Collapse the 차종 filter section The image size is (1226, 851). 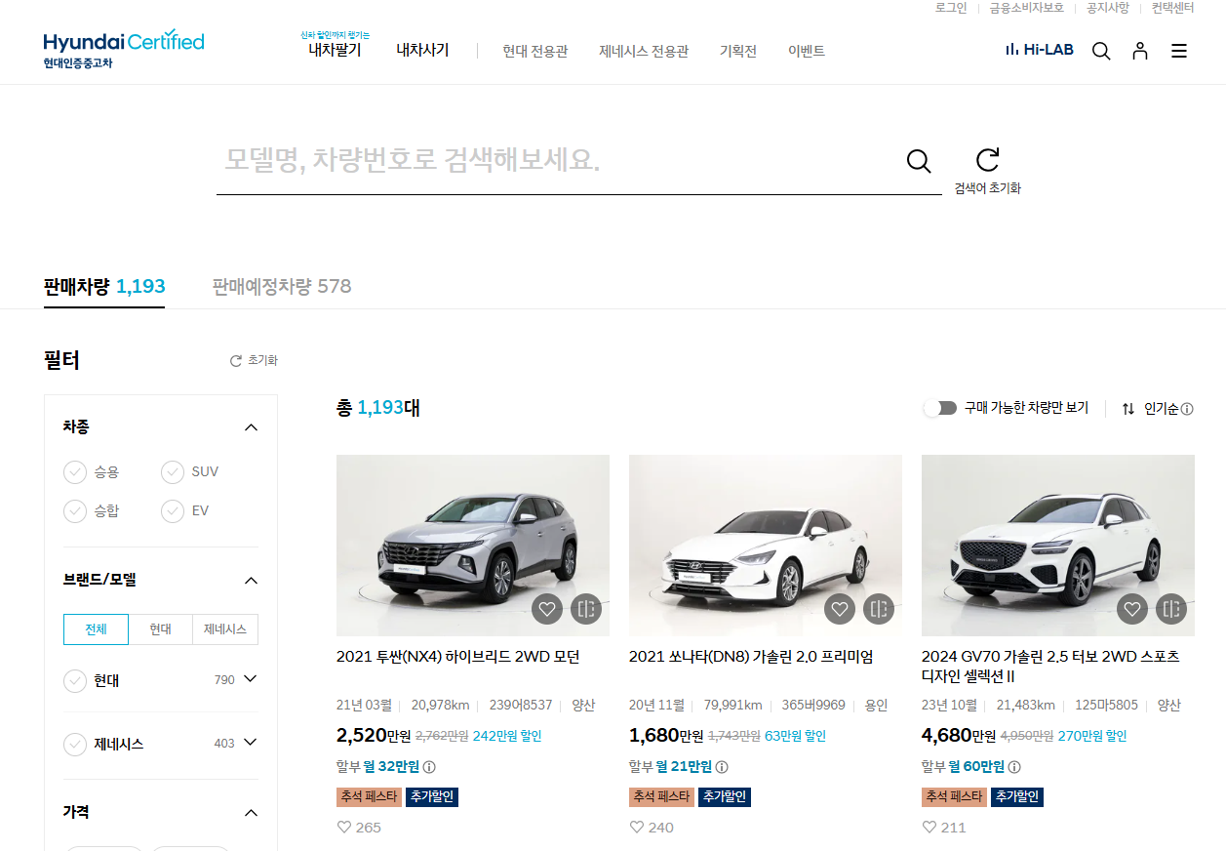(x=251, y=427)
